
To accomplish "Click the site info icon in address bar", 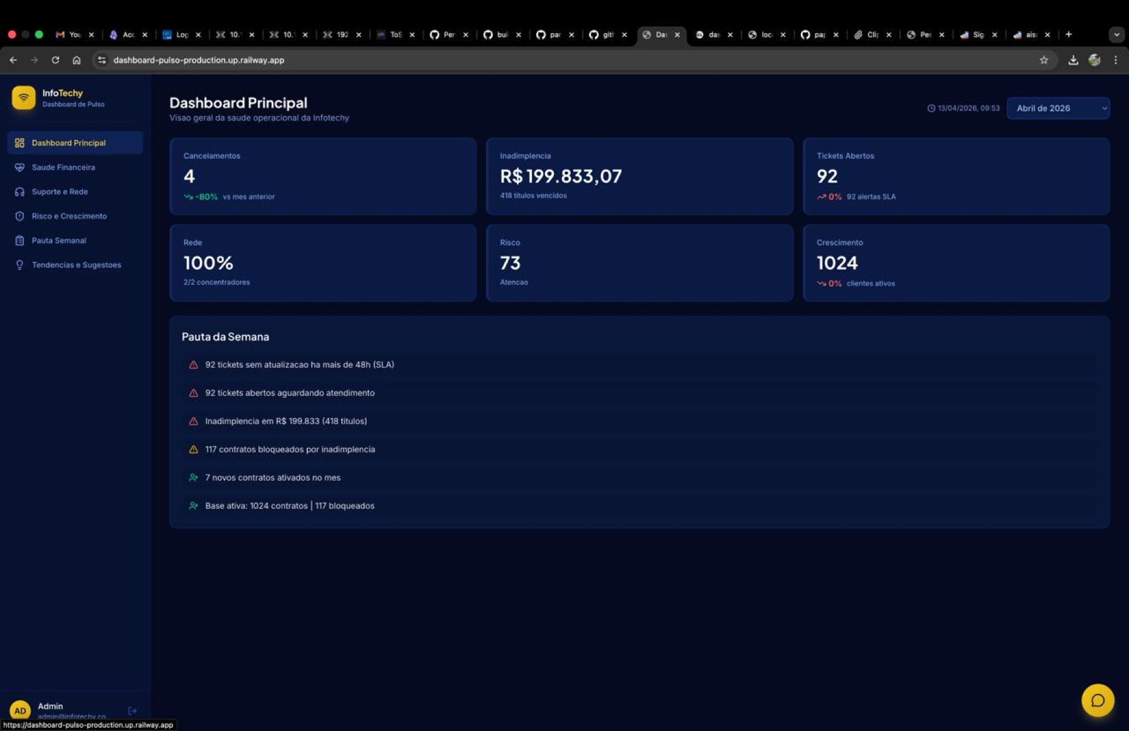I will [x=102, y=60].
